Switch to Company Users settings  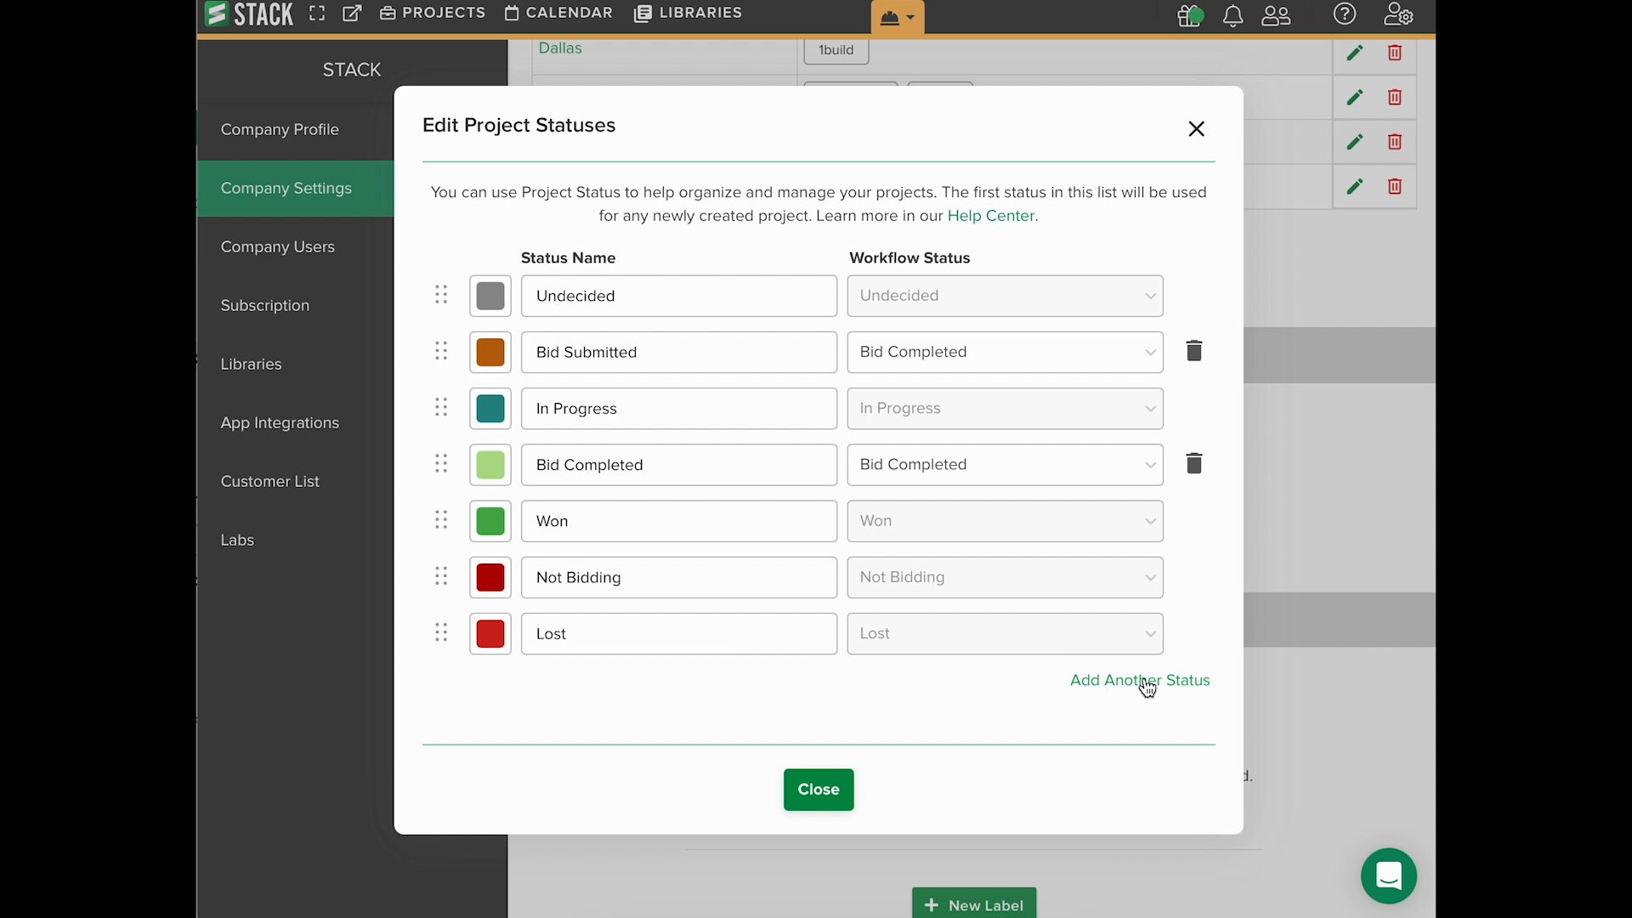click(x=278, y=246)
